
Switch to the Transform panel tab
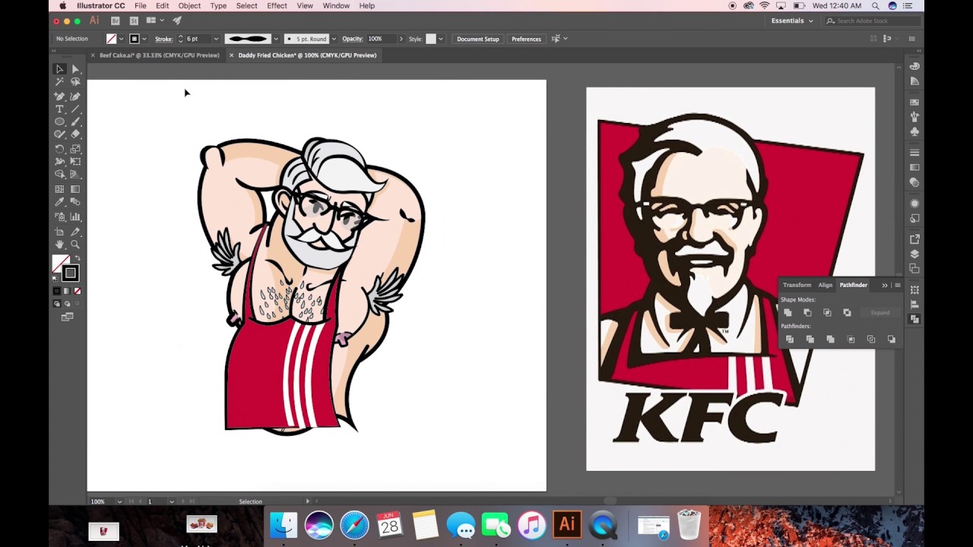[x=797, y=285]
